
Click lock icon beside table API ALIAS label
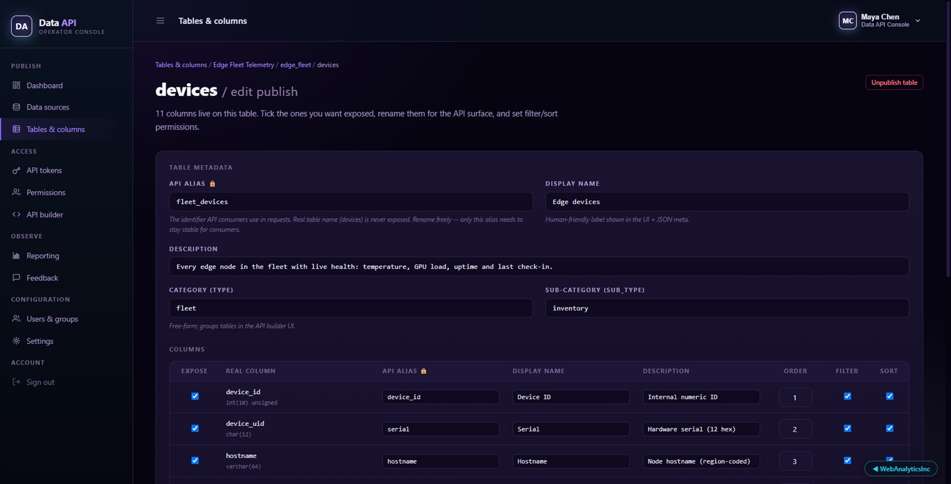[212, 184]
